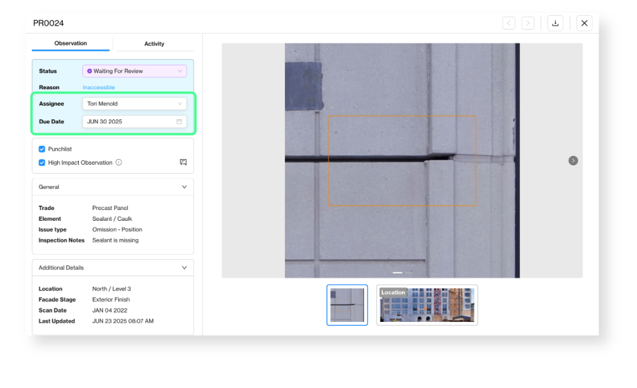Click the Sealant / Caulk element value

point(112,219)
